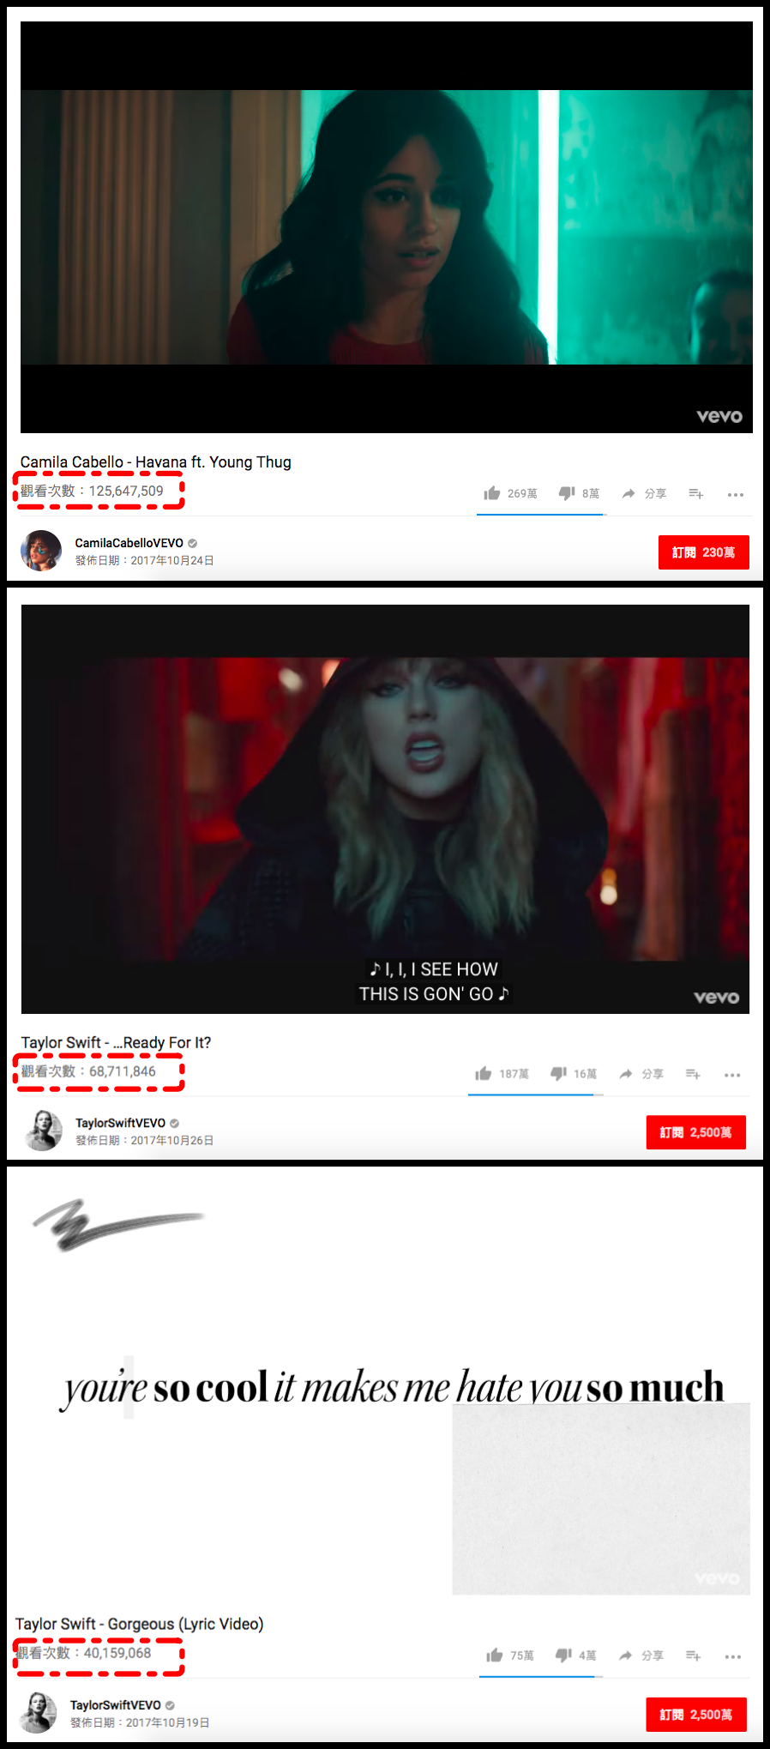The width and height of the screenshot is (770, 1749).
Task: Subscribe button beside ...Ready For It? video
Action: point(696,1132)
